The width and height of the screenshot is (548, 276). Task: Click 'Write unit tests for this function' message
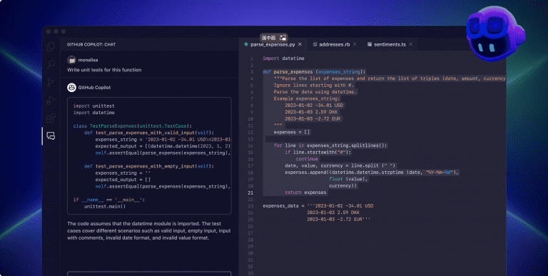click(104, 70)
